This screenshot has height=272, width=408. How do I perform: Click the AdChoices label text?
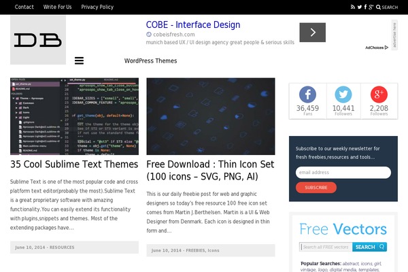375,48
